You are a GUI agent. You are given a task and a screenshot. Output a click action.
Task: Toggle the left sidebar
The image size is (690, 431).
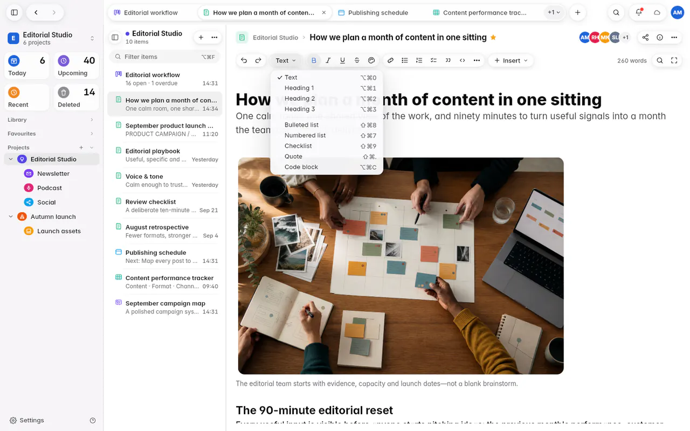coord(15,12)
